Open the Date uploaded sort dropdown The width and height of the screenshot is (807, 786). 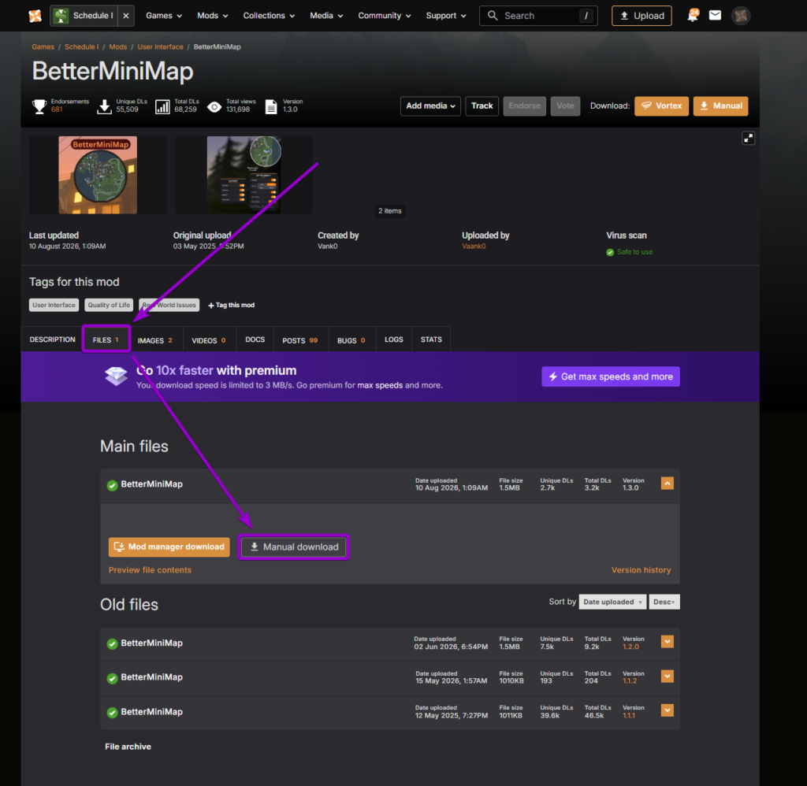click(x=612, y=602)
